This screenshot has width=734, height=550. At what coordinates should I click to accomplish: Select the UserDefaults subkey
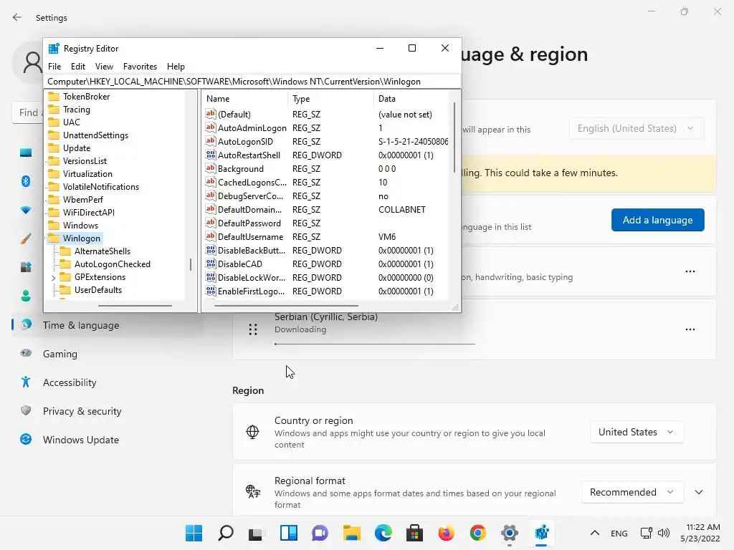pos(97,290)
